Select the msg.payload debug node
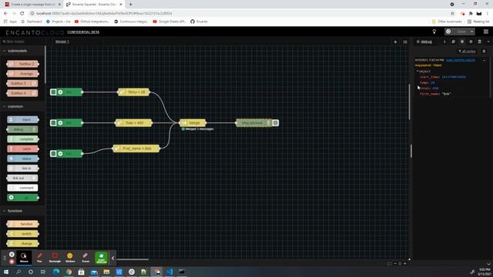 tap(253, 123)
